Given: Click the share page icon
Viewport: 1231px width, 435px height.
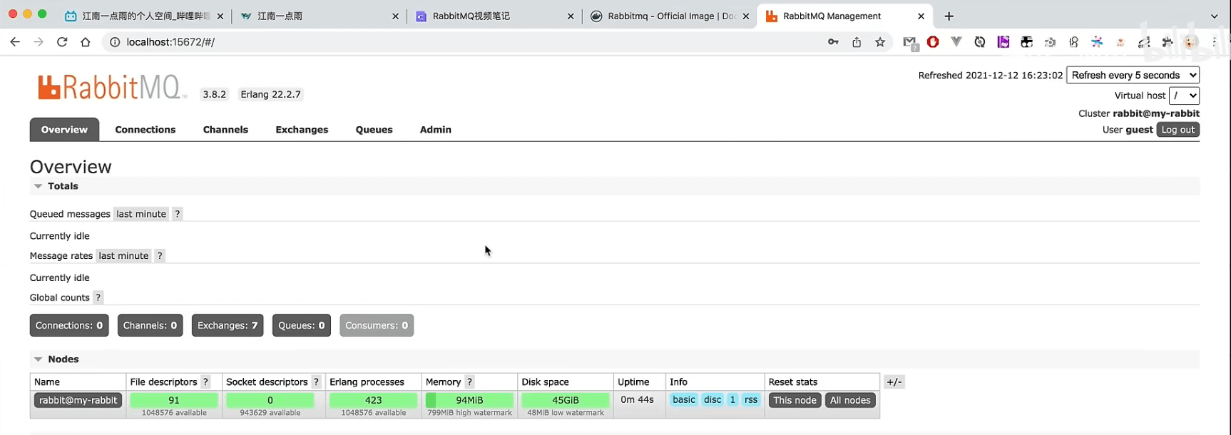Looking at the screenshot, I should click(857, 42).
